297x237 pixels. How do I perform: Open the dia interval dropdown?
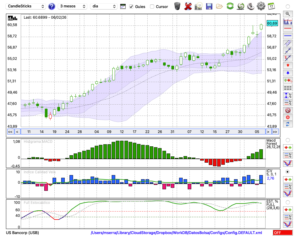104,6
